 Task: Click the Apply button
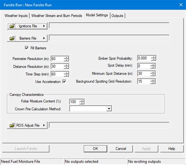[146, 149]
